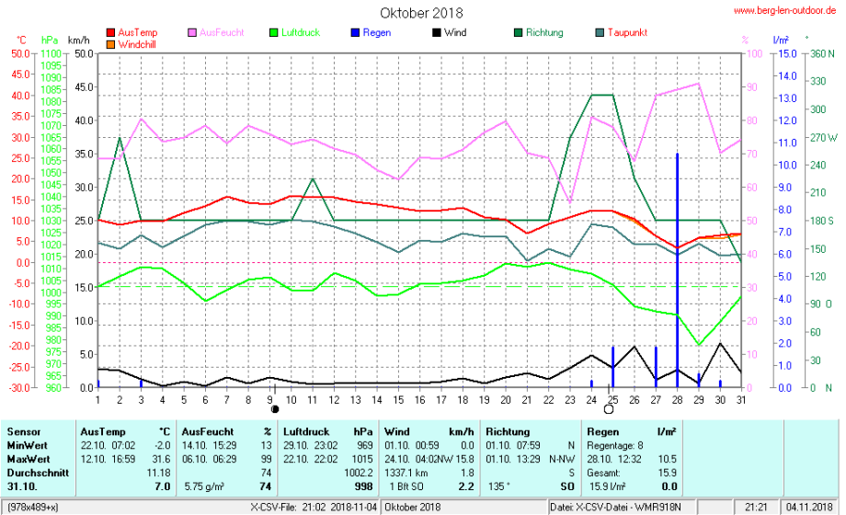
Task: Select the pink AusFeucht legend square
Action: click(x=192, y=33)
